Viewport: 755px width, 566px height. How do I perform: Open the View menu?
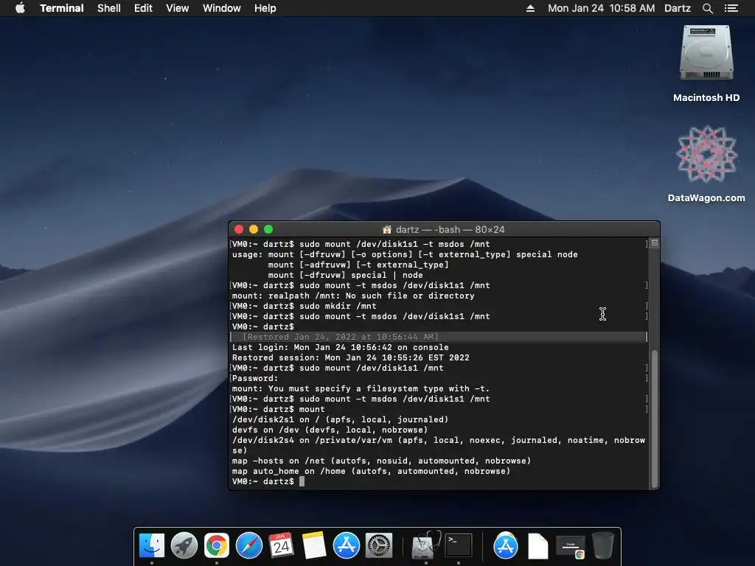click(x=177, y=8)
